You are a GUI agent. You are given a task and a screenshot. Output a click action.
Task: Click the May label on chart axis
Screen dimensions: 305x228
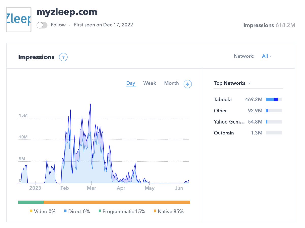click(x=149, y=188)
